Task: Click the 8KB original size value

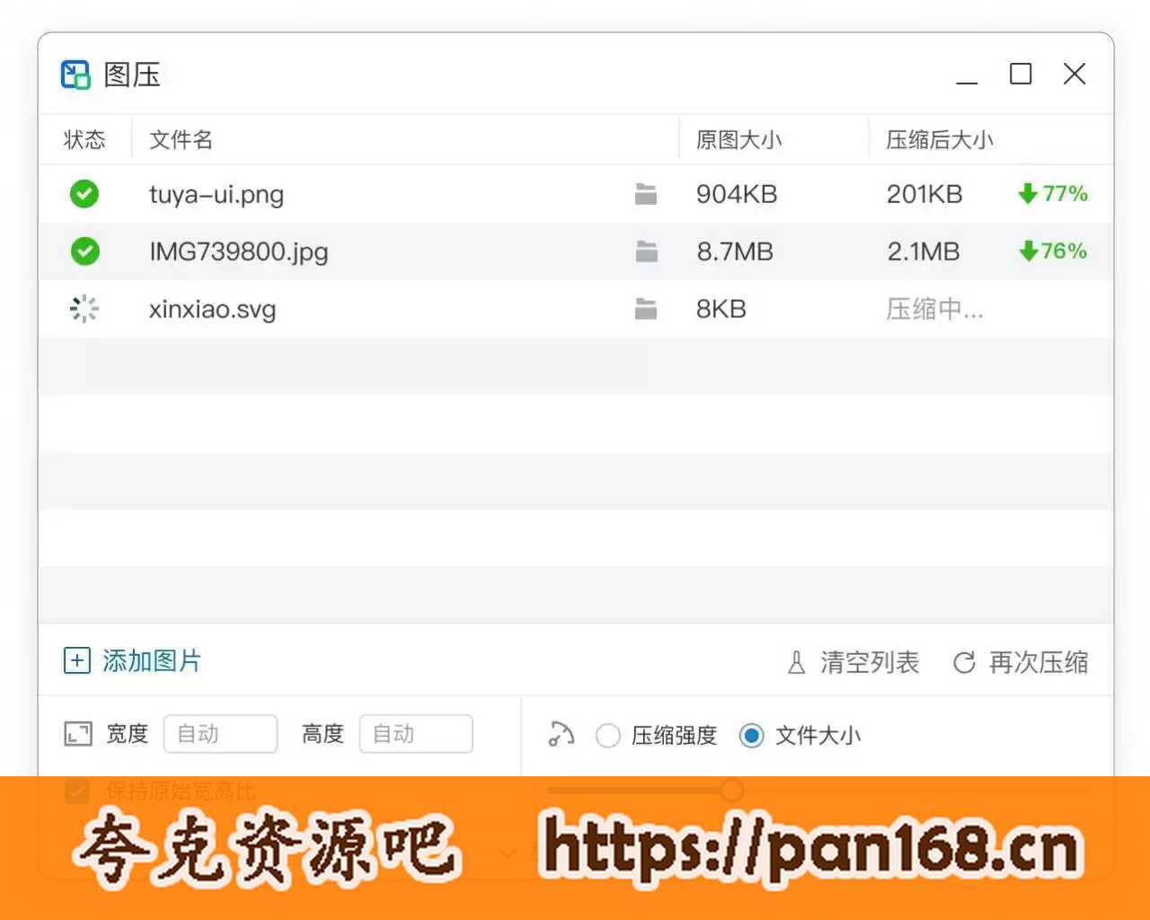Action: point(721,309)
